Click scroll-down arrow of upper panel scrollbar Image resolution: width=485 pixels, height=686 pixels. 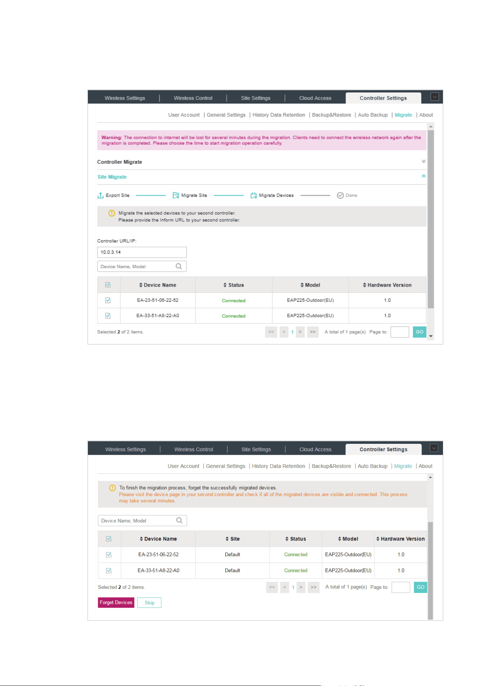tap(431, 336)
